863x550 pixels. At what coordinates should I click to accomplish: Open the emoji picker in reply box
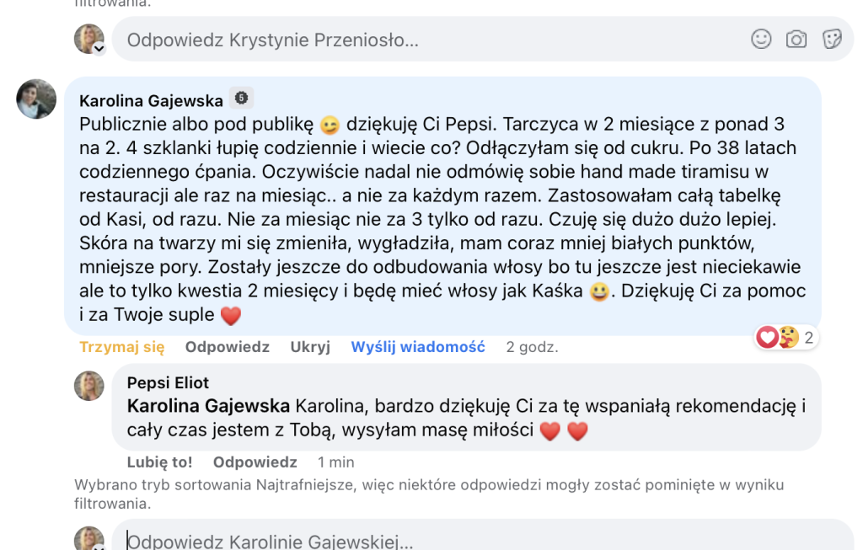761,39
